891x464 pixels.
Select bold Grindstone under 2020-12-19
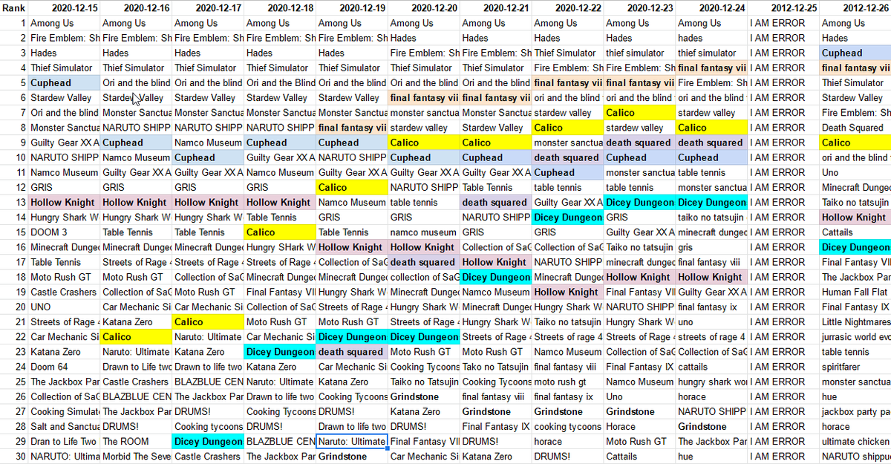click(353, 456)
